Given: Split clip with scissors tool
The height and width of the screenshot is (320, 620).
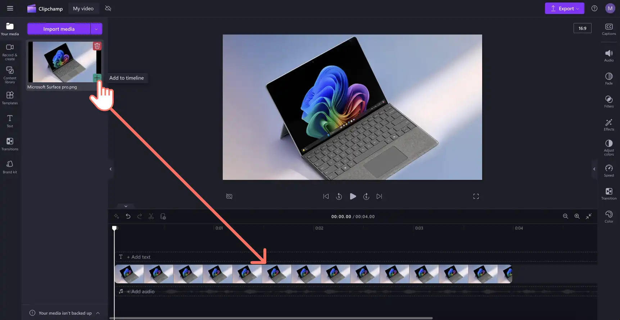Looking at the screenshot, I should (x=151, y=216).
